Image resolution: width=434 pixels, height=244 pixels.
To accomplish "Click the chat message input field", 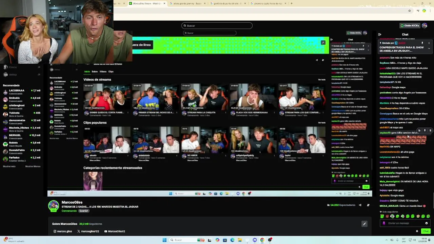I will pos(405,223).
